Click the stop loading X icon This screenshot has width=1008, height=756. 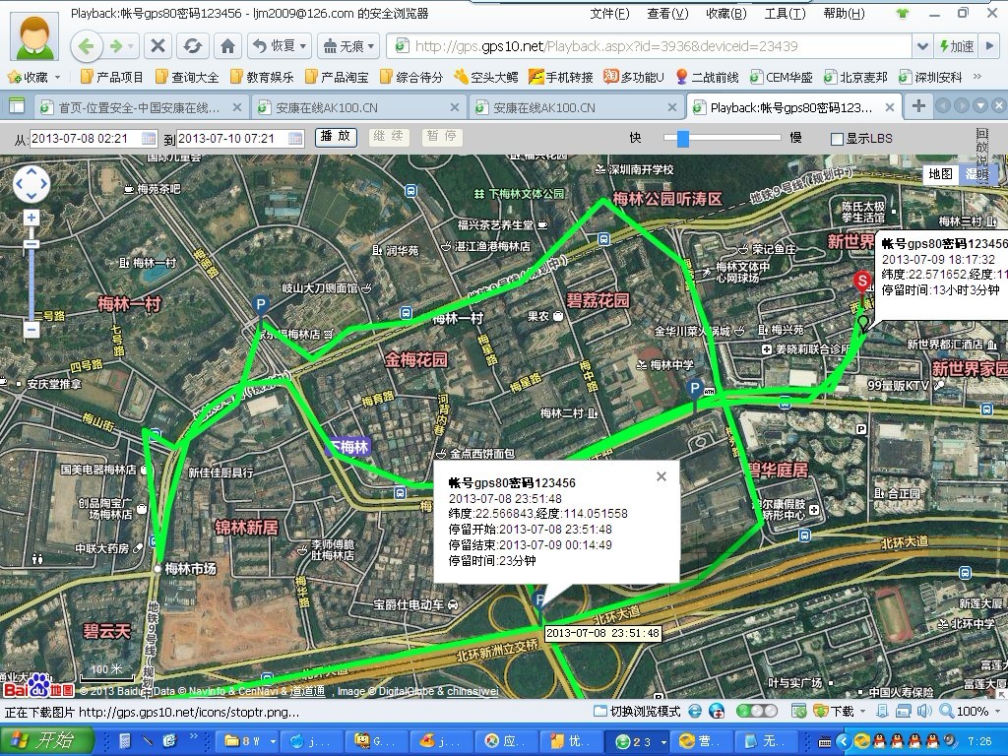pos(157,46)
